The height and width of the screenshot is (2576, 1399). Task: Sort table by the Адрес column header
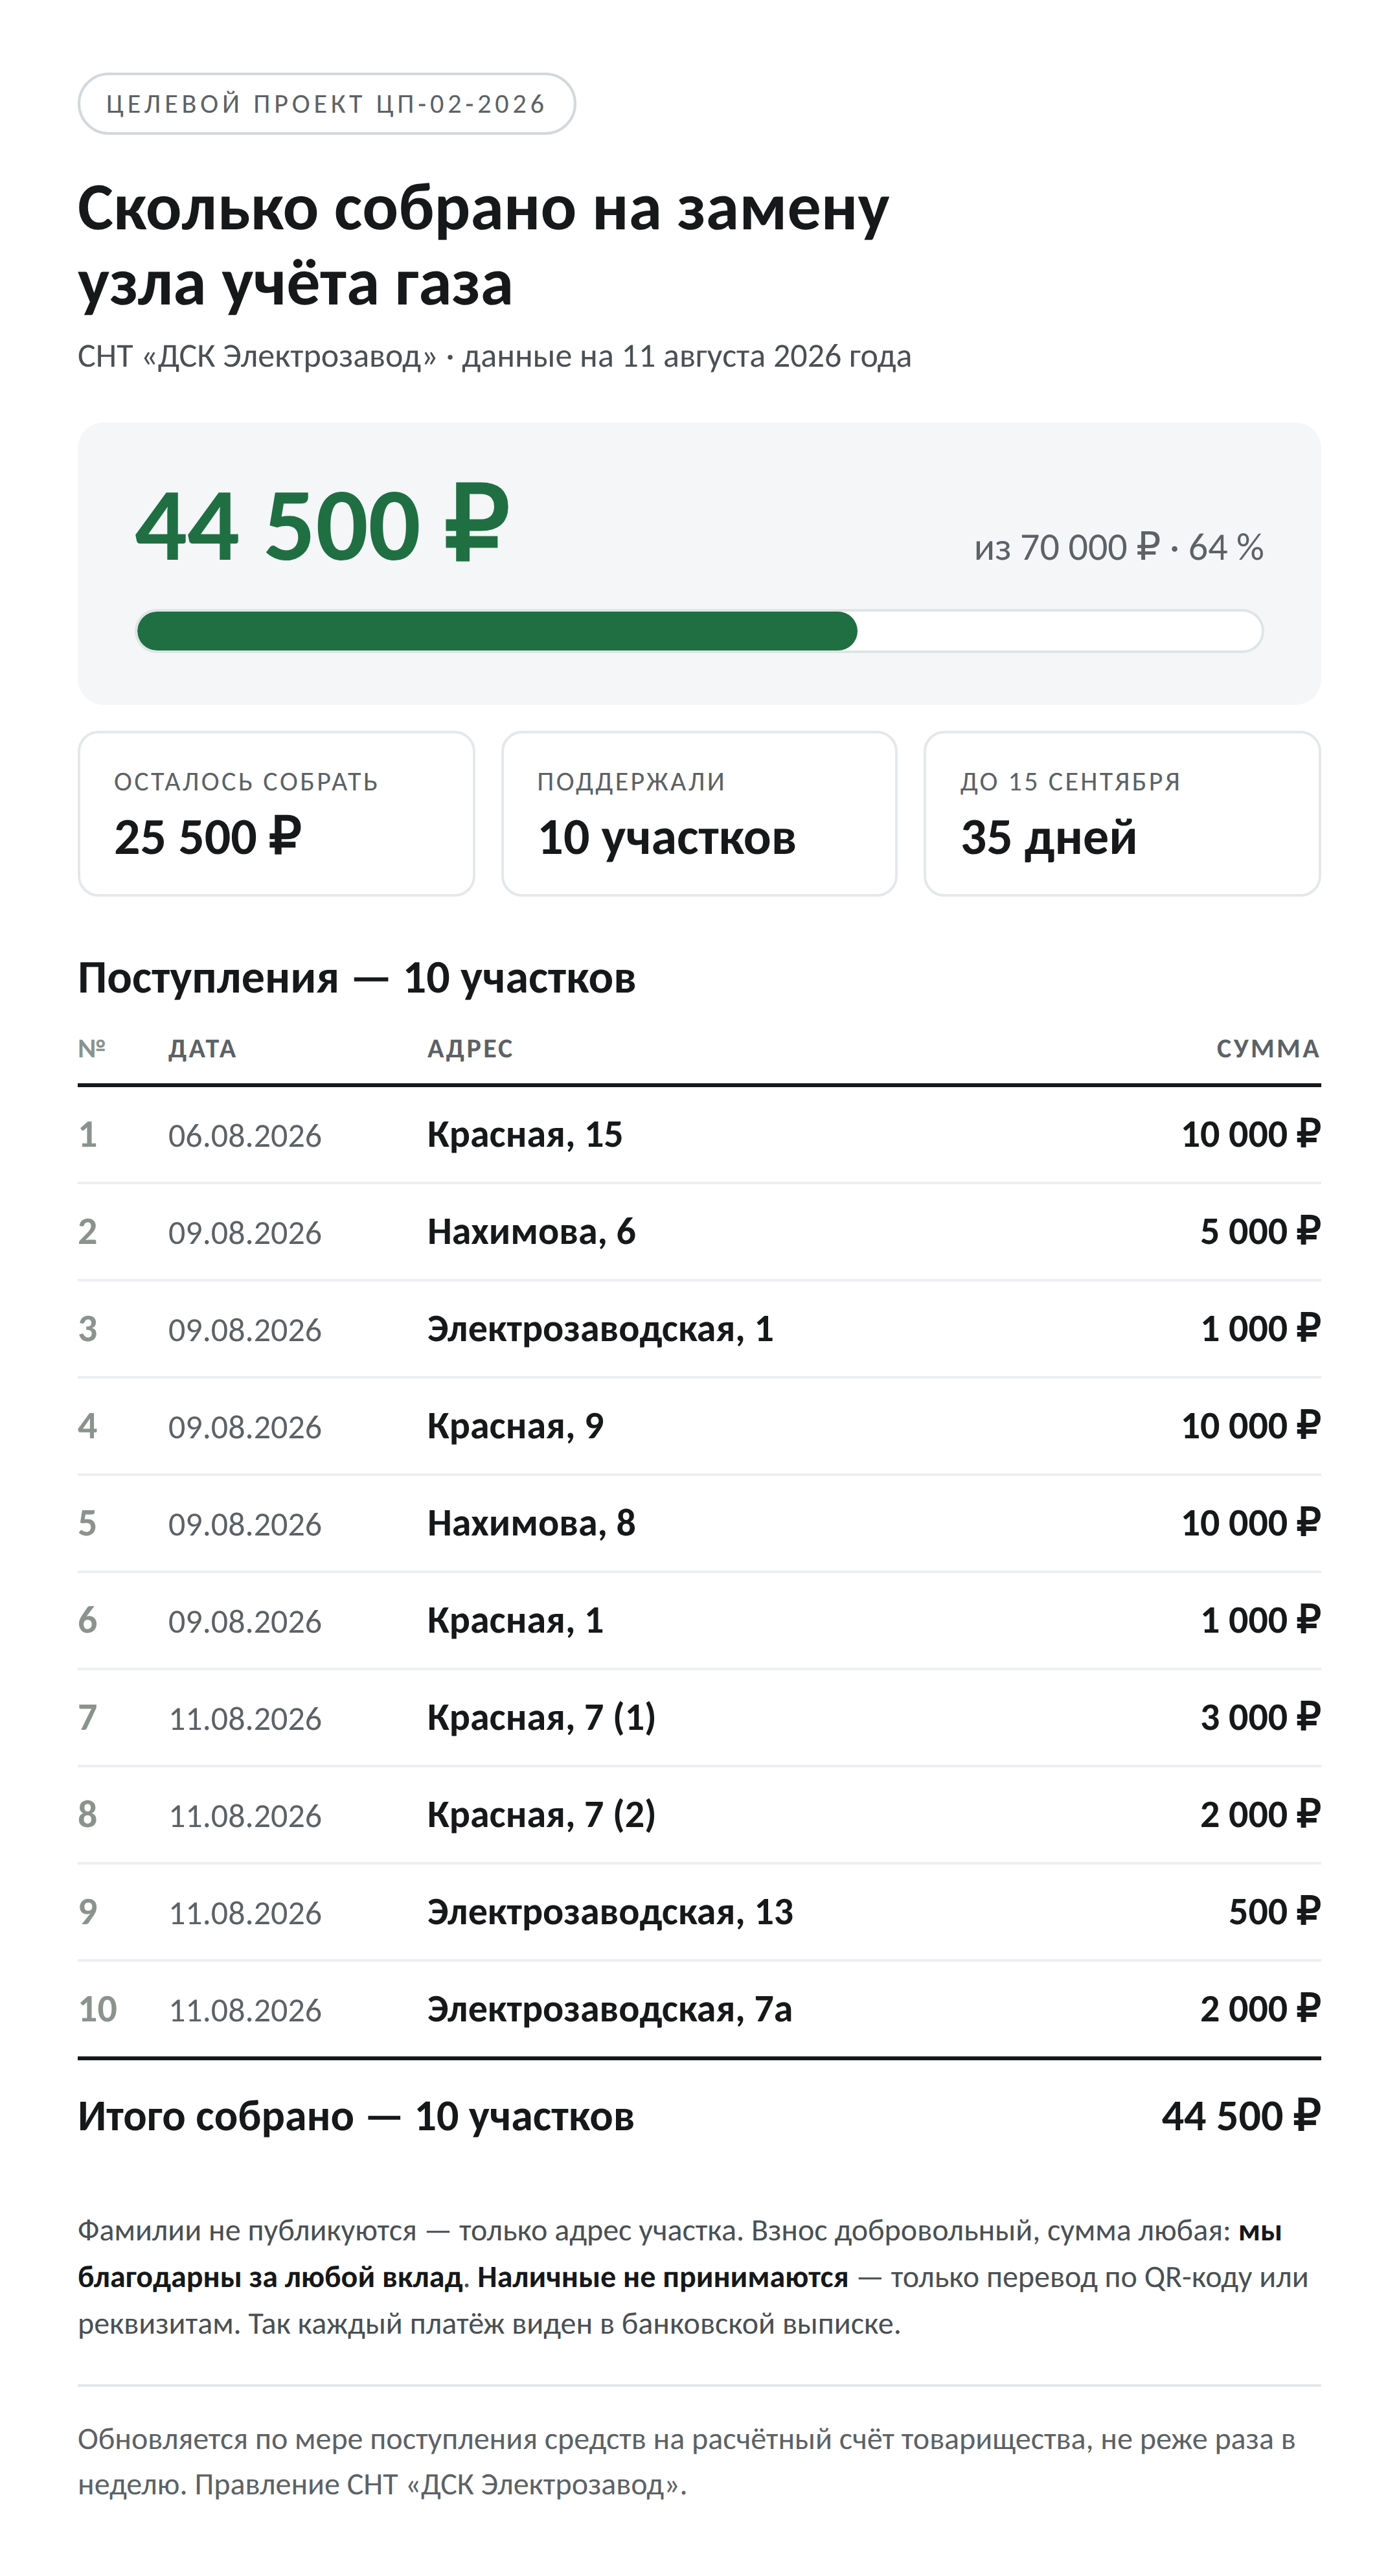pyautogui.click(x=470, y=1049)
